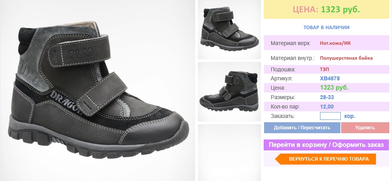Click the order quantity input field

click(330, 116)
